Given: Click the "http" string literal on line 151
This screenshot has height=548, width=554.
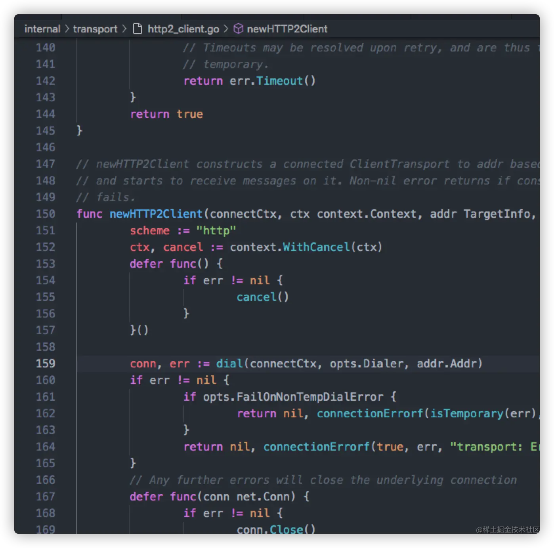Looking at the screenshot, I should [x=216, y=230].
